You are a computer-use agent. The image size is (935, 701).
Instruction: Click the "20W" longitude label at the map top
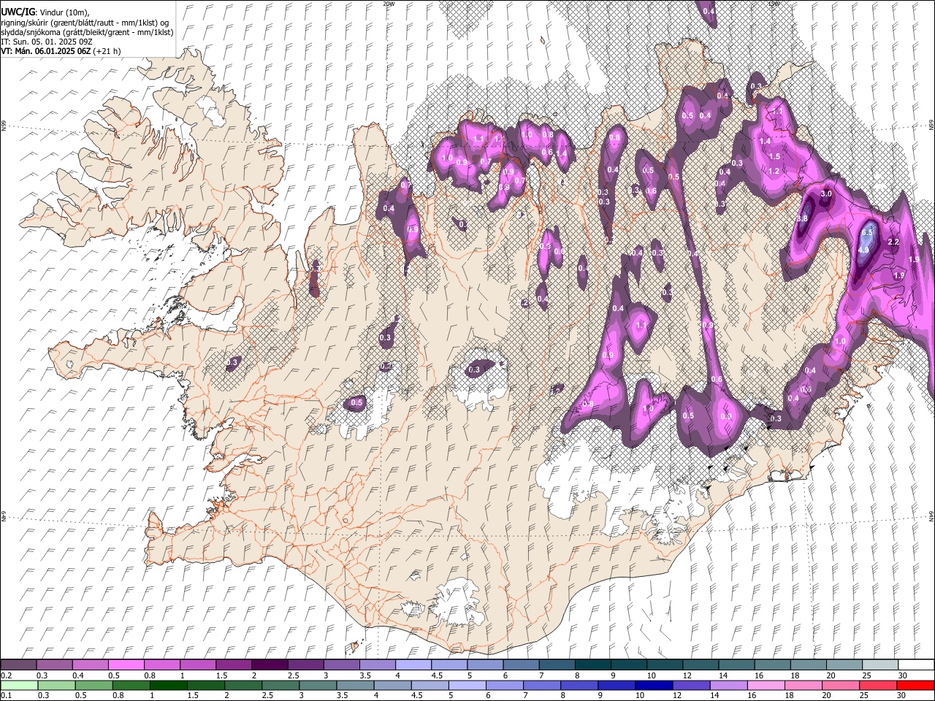point(388,4)
